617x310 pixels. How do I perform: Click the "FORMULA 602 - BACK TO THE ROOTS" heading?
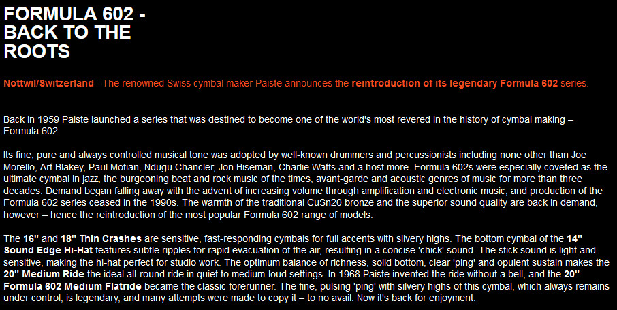point(75,32)
